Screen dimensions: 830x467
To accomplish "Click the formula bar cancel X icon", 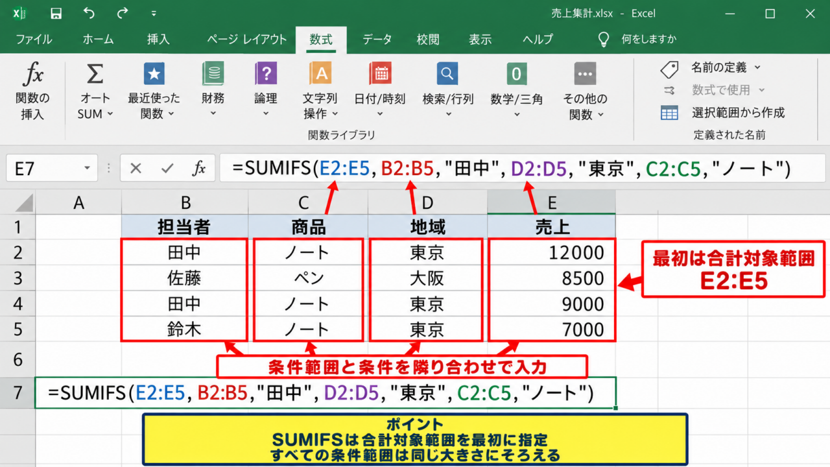I will 136,169.
